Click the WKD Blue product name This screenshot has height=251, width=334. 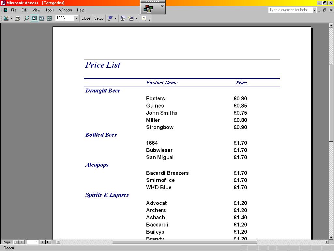[159, 187]
